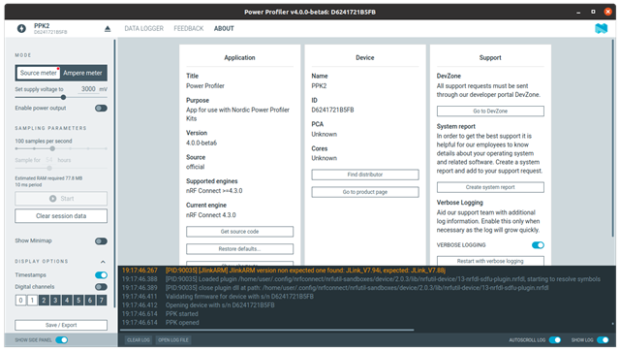Viewport: 620px width, 351px height.
Task: Clear session data
Action: (61, 216)
